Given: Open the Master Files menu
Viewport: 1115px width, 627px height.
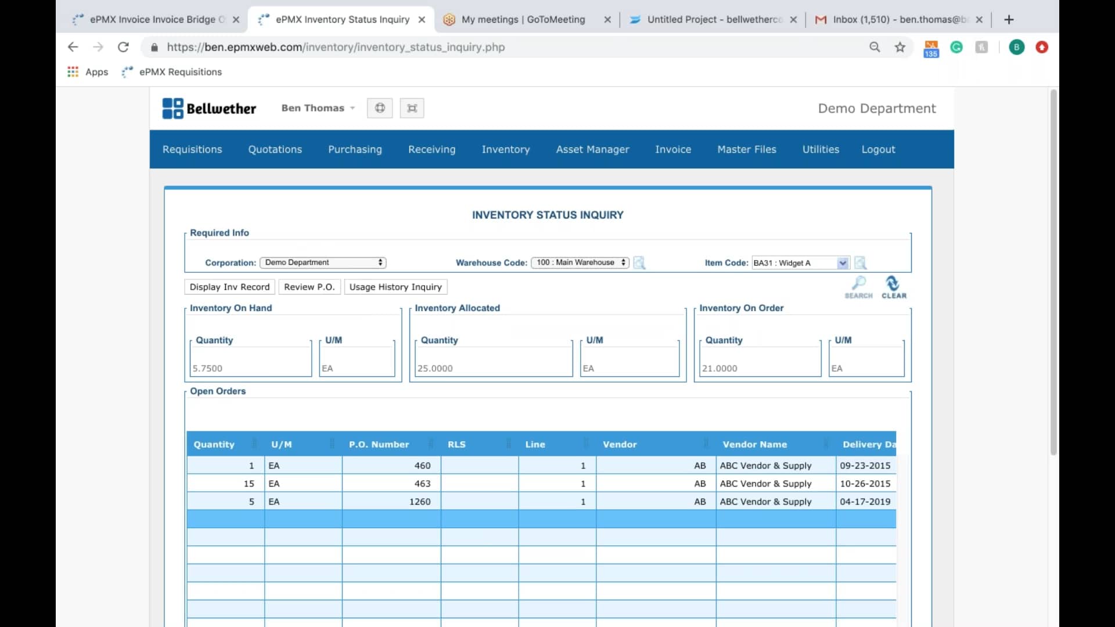Looking at the screenshot, I should 747,149.
